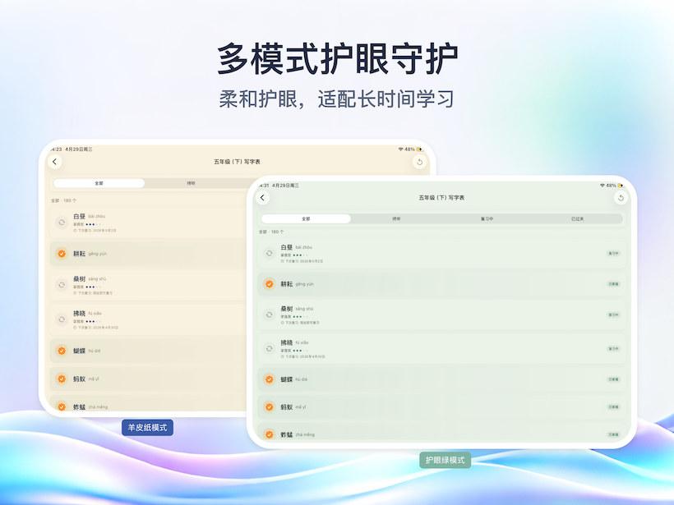Open the word 蚱蜢 on the green-mode list
Viewport: 674px width, 505px height.
coord(287,434)
